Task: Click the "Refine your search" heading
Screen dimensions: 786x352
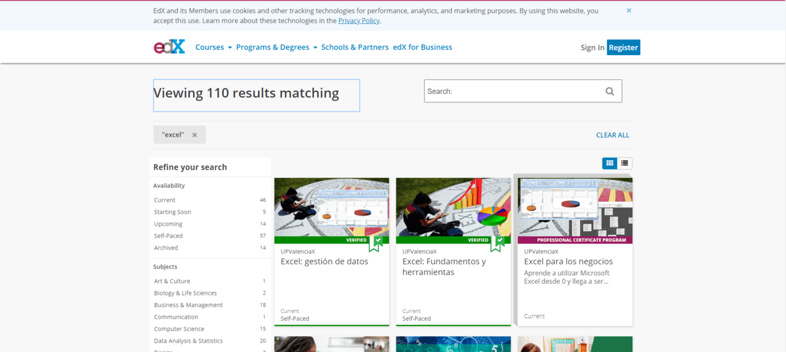Action: pos(190,167)
